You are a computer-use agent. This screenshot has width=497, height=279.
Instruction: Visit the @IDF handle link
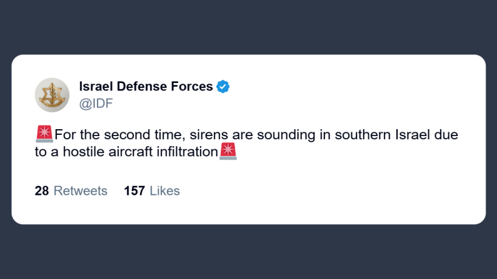96,104
